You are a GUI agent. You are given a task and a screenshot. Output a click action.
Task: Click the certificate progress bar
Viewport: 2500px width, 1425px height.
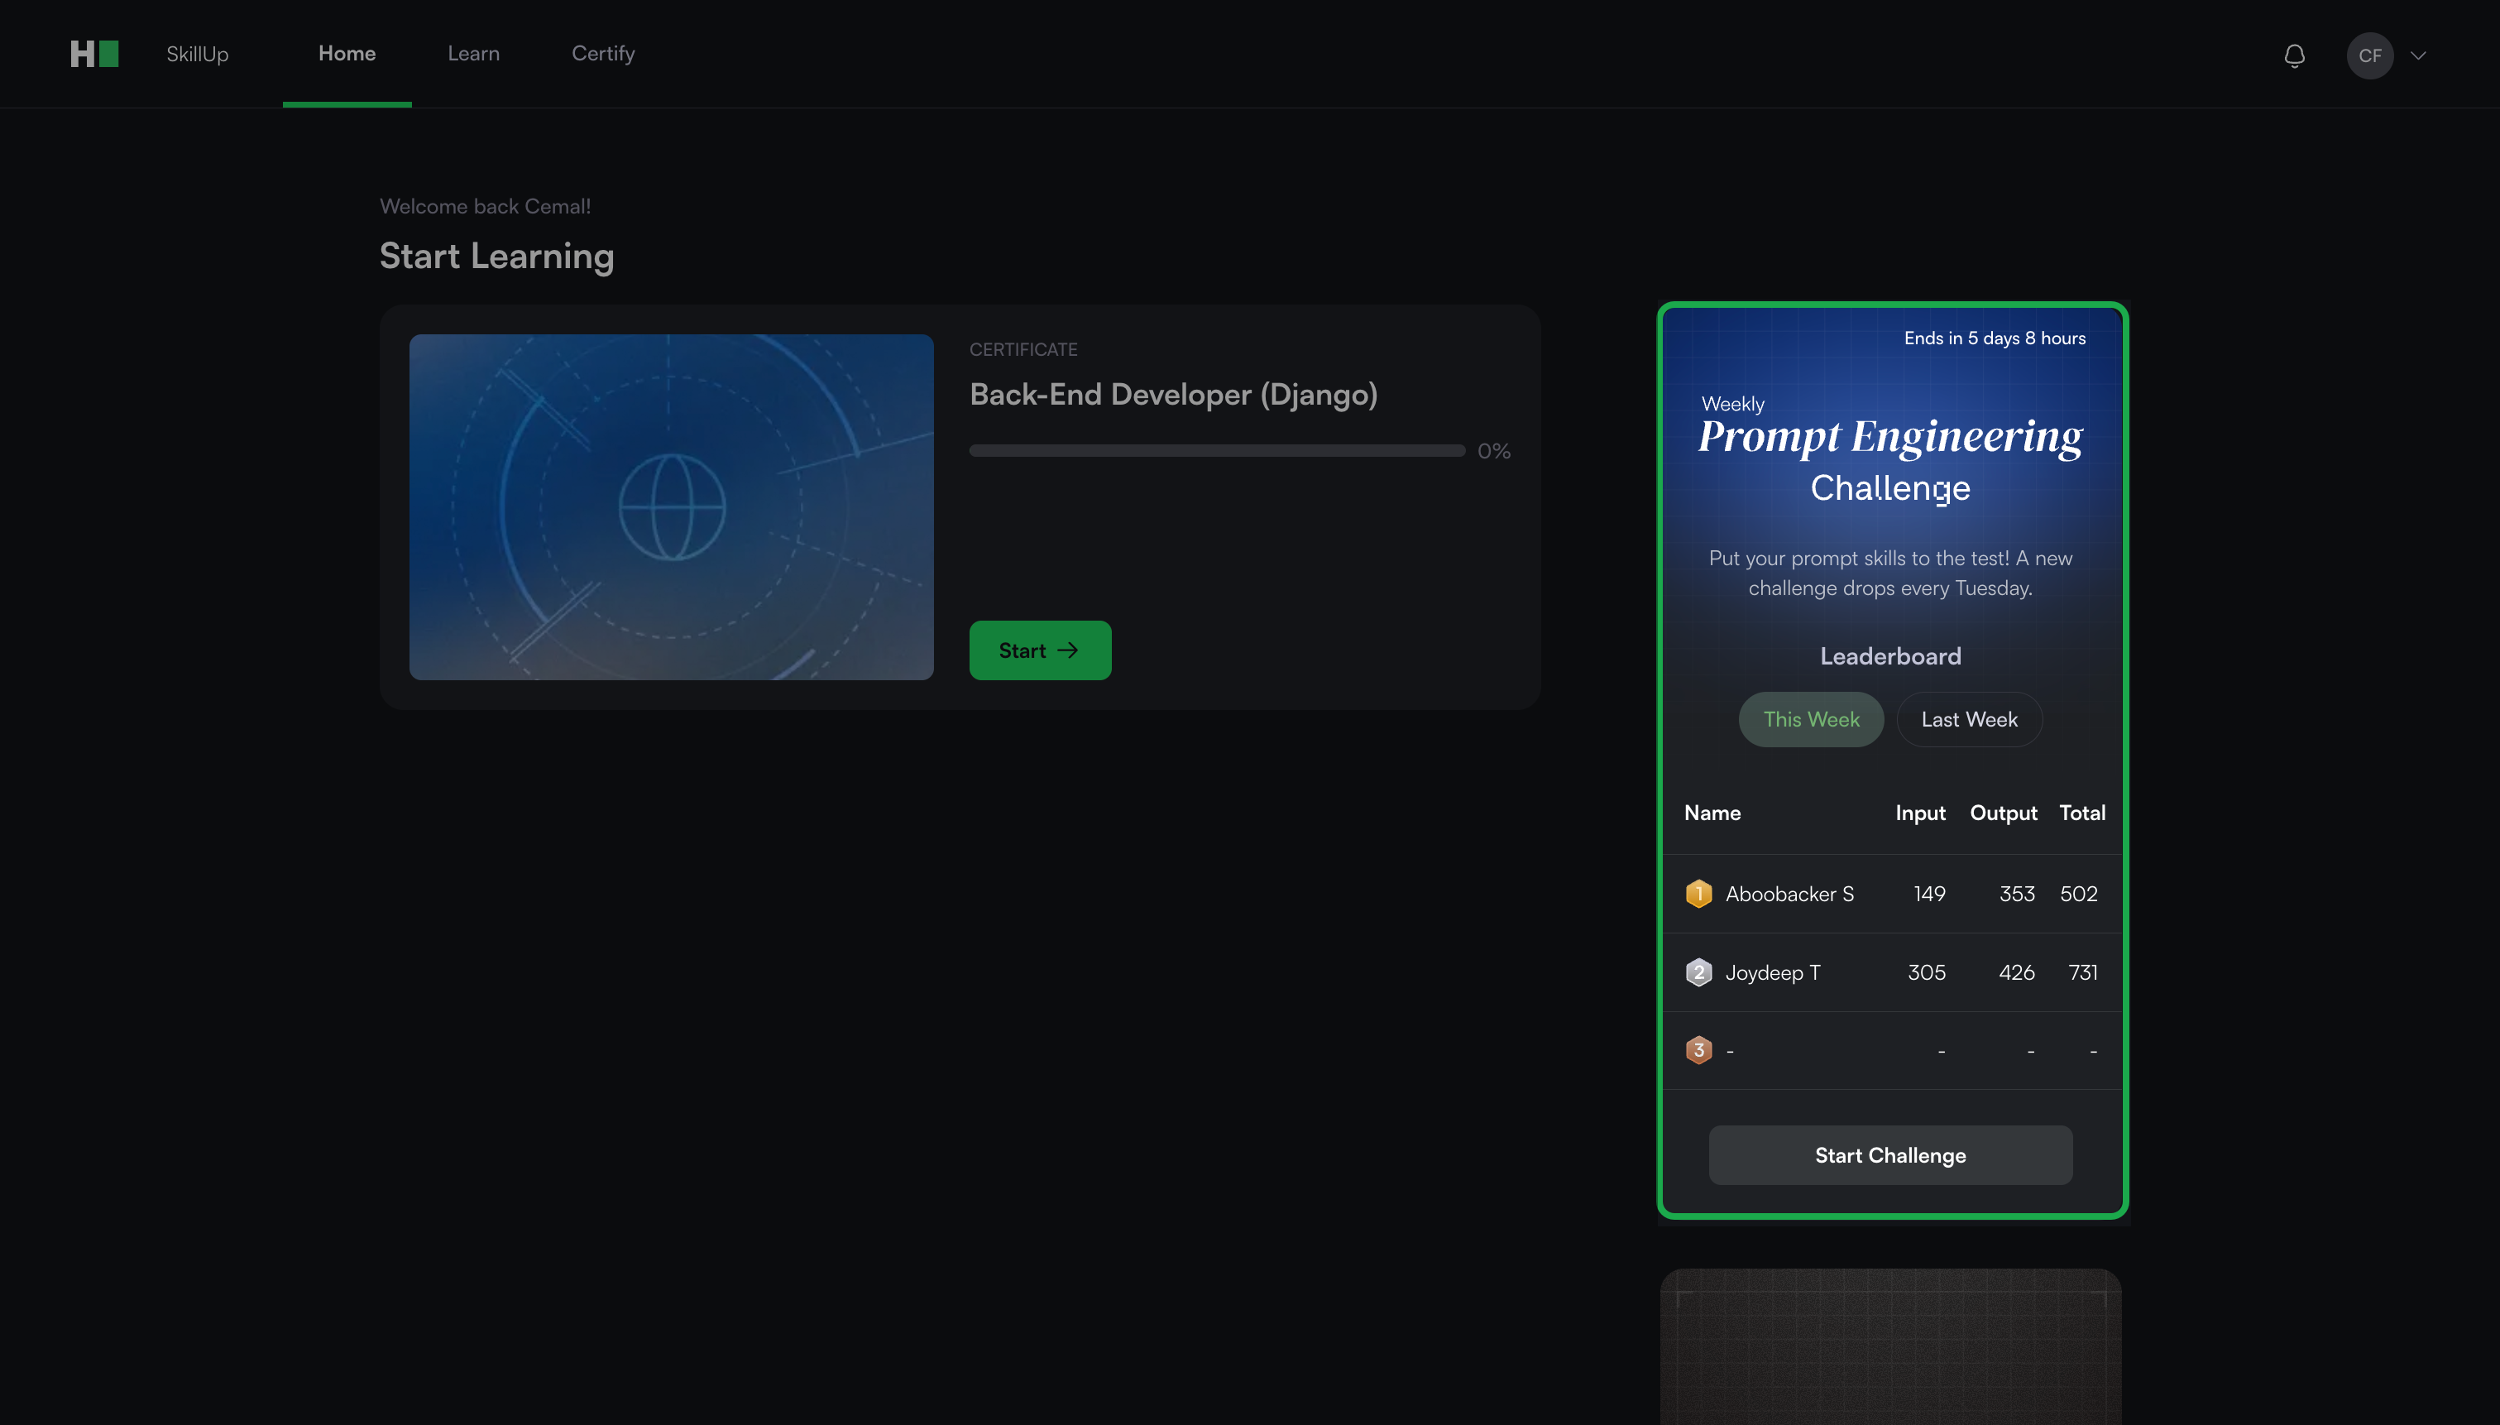(1216, 451)
